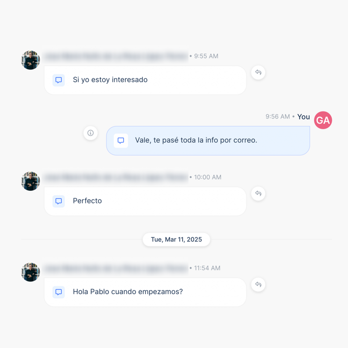Click the blurred sender name at 11:54 AM
The height and width of the screenshot is (348, 348).
pyautogui.click(x=116, y=268)
